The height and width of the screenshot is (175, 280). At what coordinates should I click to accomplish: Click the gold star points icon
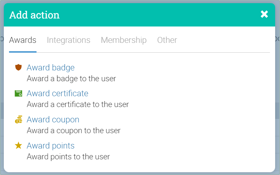tap(18, 146)
